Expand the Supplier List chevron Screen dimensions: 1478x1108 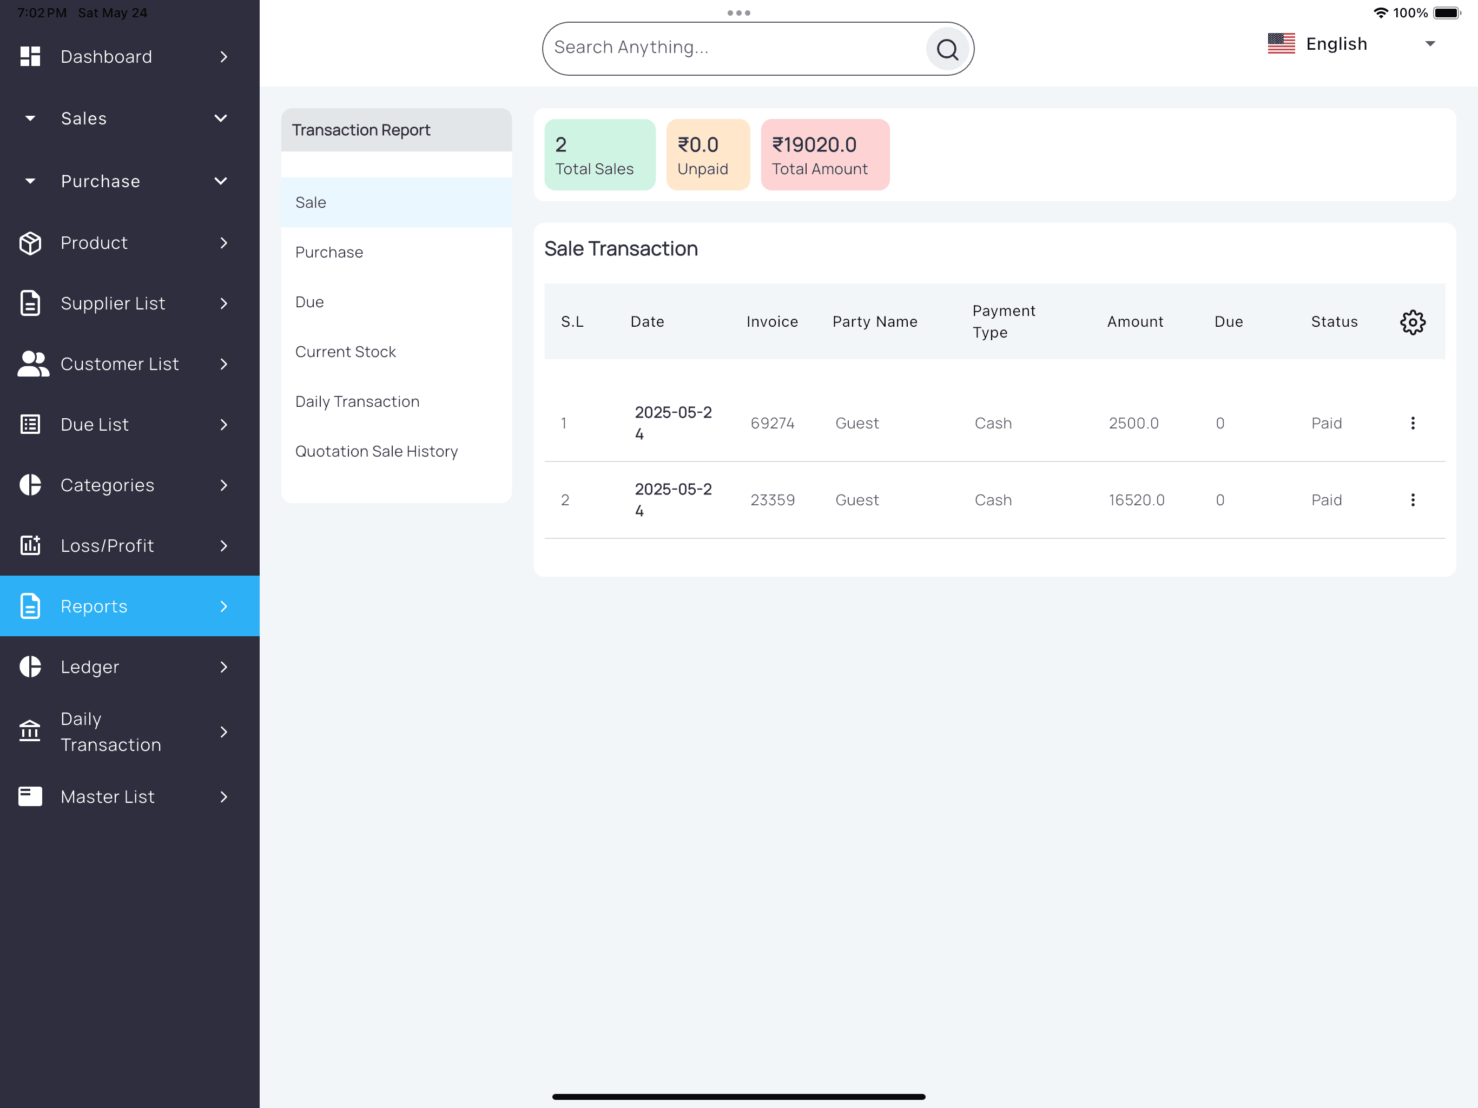(x=224, y=304)
